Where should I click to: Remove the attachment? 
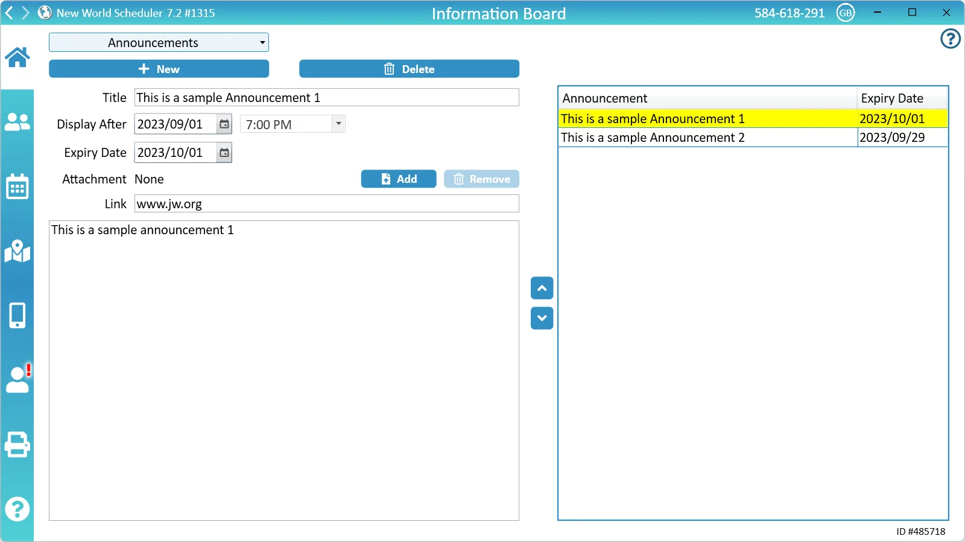482,179
